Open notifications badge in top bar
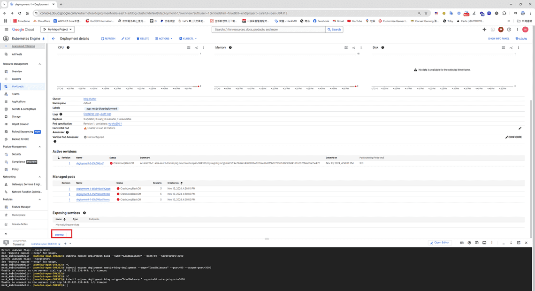Image resolution: width=535 pixels, height=291 pixels. [501, 30]
